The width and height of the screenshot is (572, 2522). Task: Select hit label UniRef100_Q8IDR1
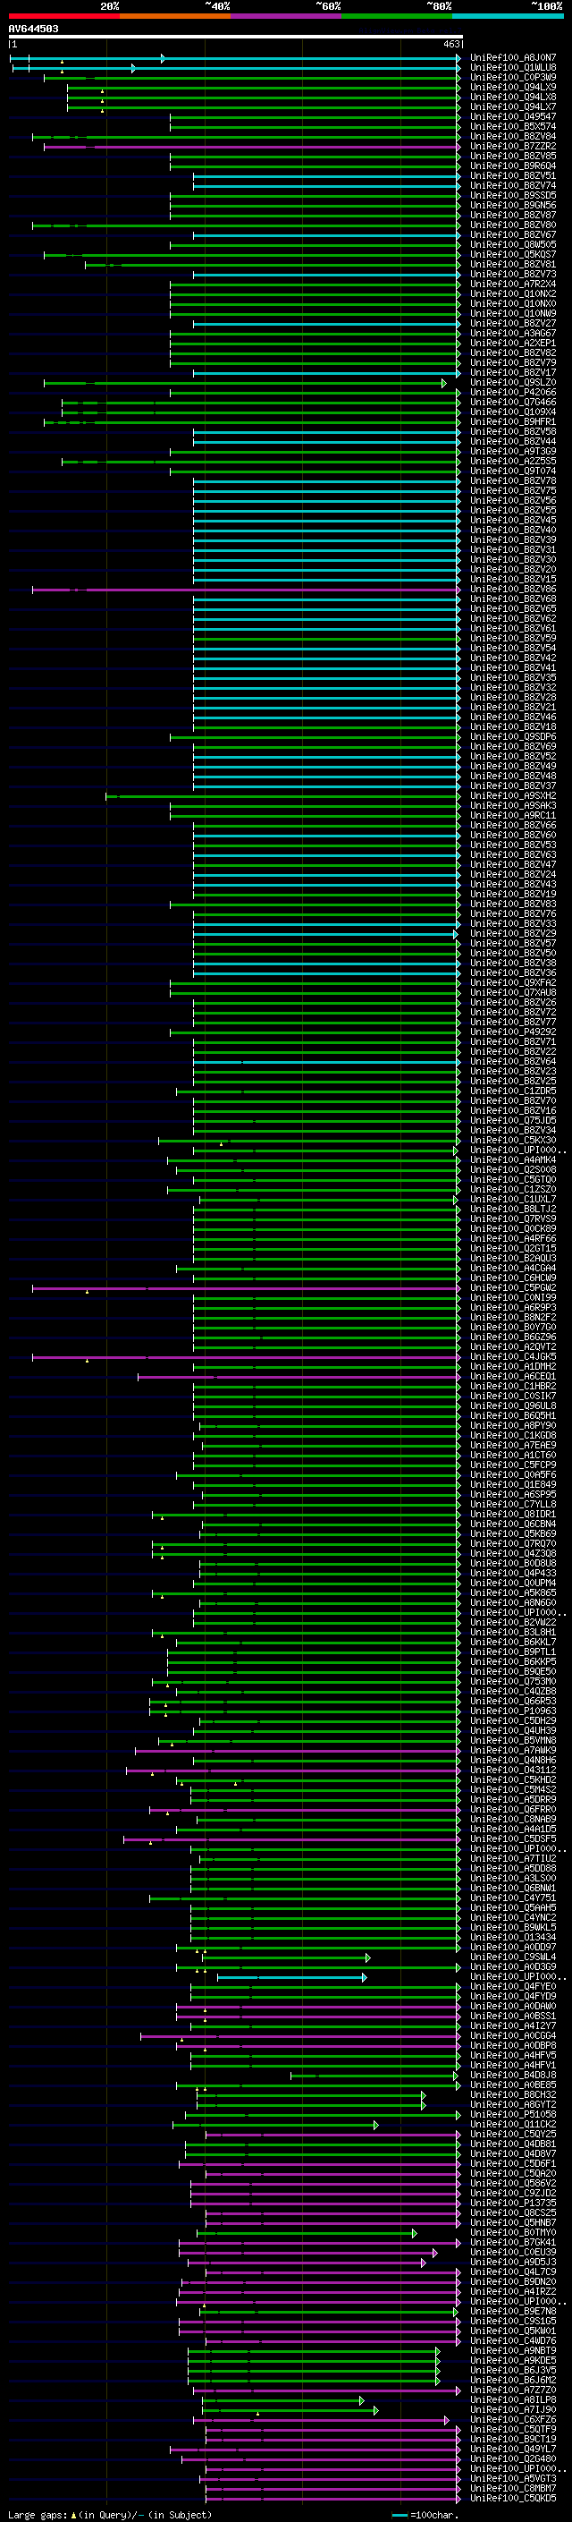(x=513, y=1515)
